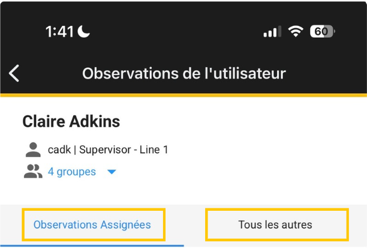
Task: Click the gray gap between the two tabs
Action: tap(185, 225)
